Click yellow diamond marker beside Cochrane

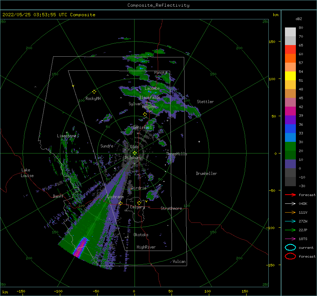click(x=120, y=203)
